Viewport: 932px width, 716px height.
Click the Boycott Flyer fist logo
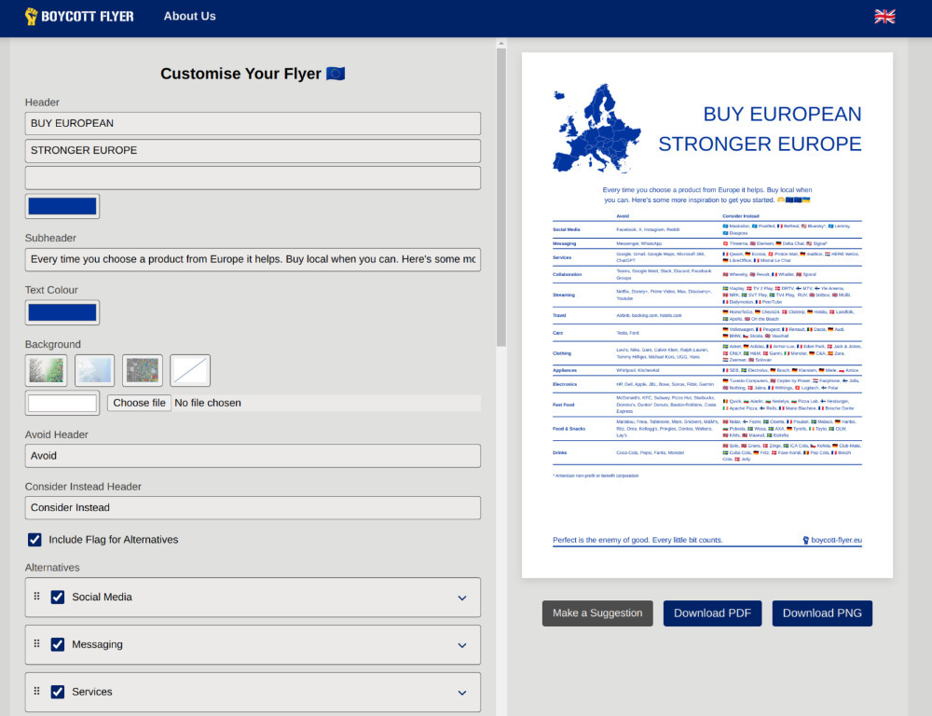(x=31, y=16)
